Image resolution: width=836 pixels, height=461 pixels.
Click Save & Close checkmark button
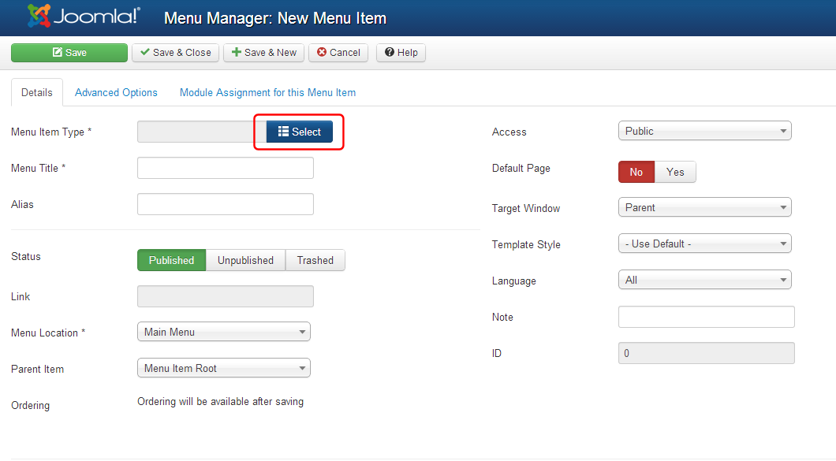(175, 53)
